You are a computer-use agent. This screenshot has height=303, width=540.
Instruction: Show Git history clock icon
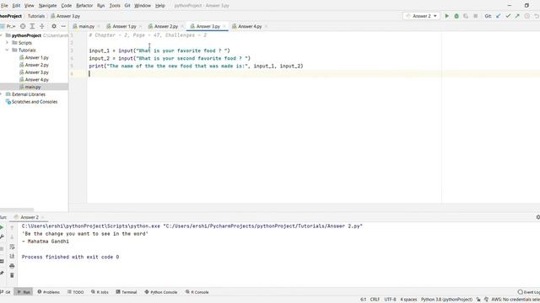[x=526, y=16]
